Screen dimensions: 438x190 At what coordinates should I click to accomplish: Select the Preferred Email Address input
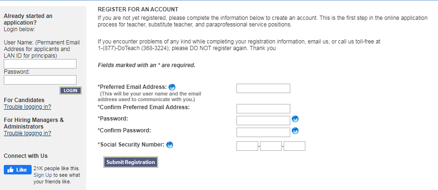click(263, 88)
